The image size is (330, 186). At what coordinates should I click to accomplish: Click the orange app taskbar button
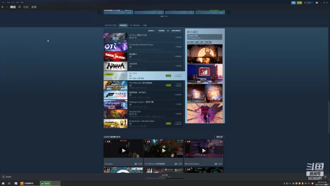[x=29, y=183]
